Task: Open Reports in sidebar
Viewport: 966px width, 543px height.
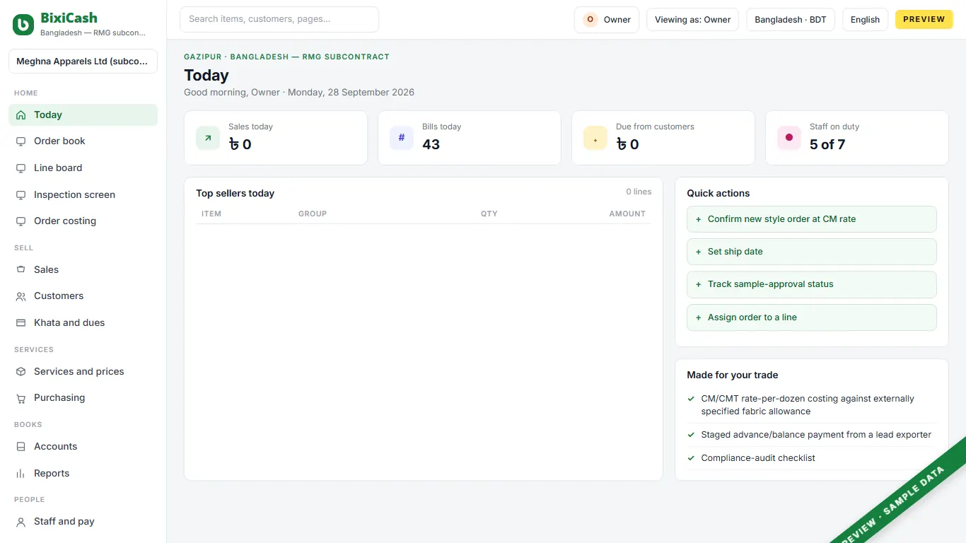Action: [x=83, y=474]
